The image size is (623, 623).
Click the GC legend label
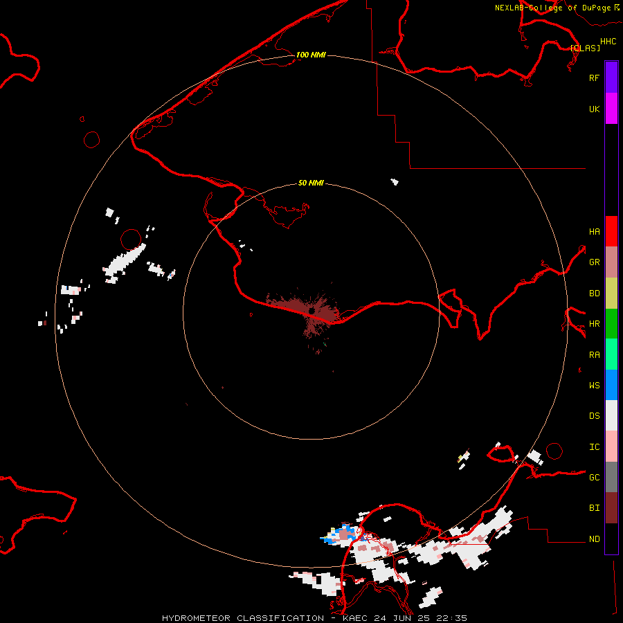coord(594,477)
